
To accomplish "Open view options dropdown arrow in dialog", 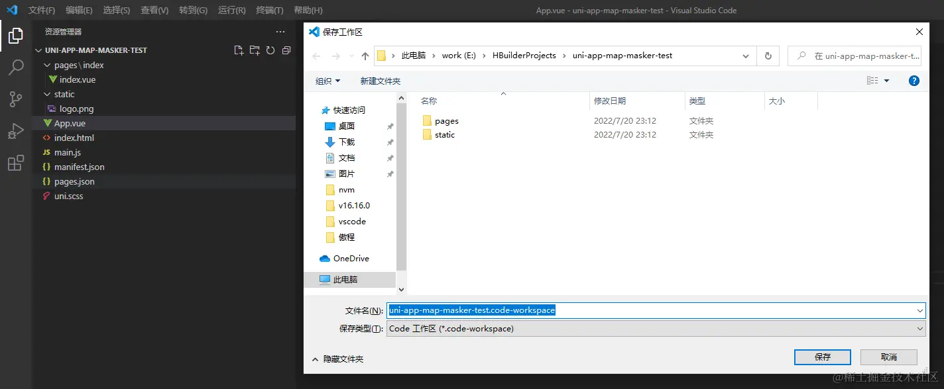I will [887, 81].
